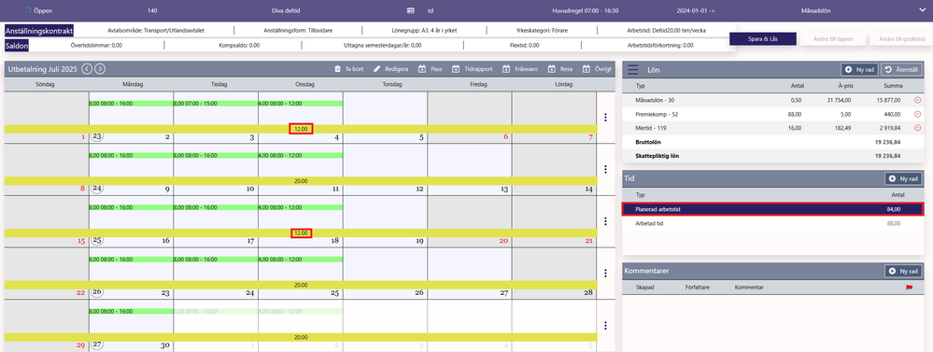The width and height of the screenshot is (933, 352).
Task: Click the red flag in Kommentarer
Action: click(909, 288)
